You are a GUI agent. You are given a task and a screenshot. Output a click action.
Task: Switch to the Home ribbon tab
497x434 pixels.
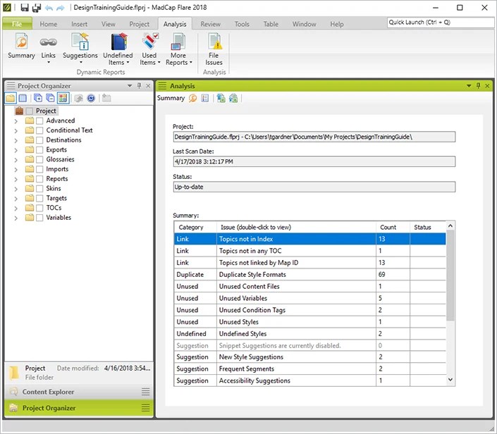click(49, 24)
